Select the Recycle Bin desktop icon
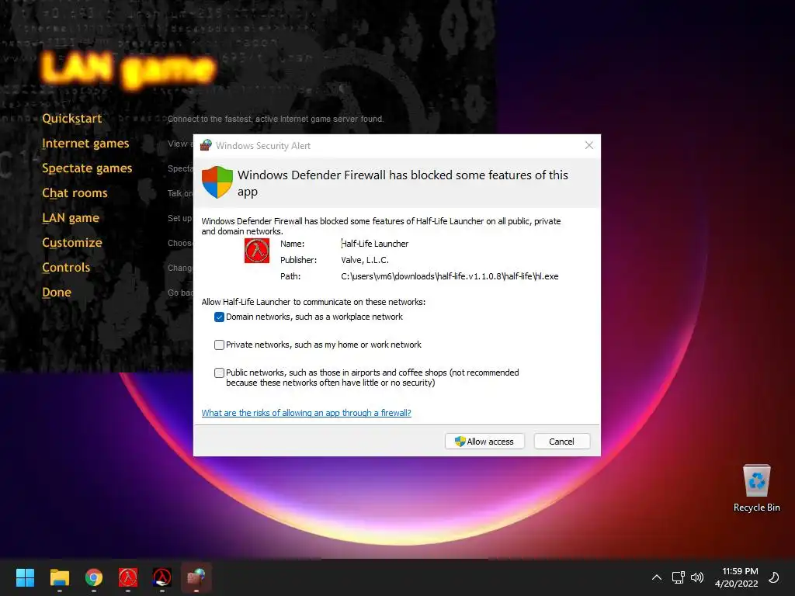The height and width of the screenshot is (596, 795). [x=756, y=488]
